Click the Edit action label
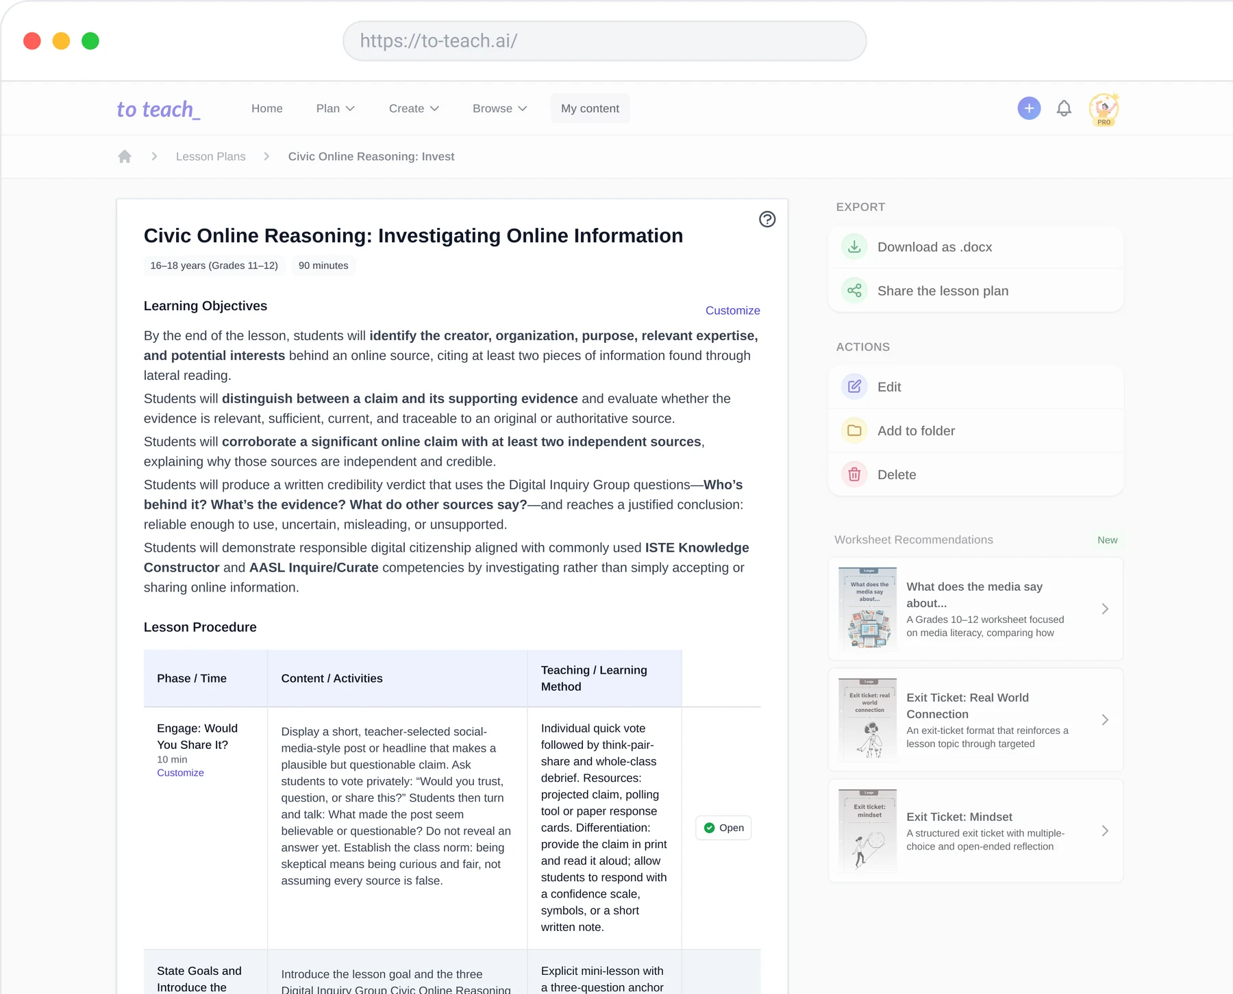The height and width of the screenshot is (994, 1233). [x=889, y=387]
